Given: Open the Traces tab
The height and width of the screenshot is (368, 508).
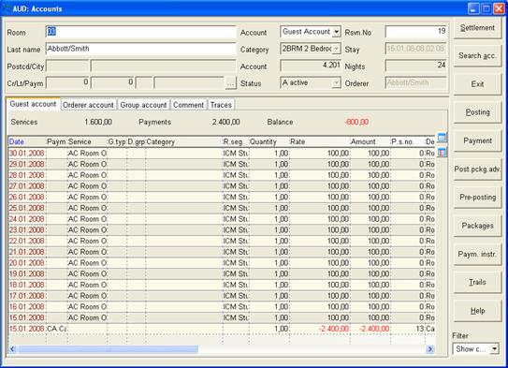Looking at the screenshot, I should pos(221,105).
